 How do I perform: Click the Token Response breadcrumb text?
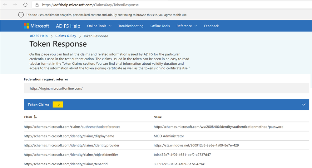96,36
